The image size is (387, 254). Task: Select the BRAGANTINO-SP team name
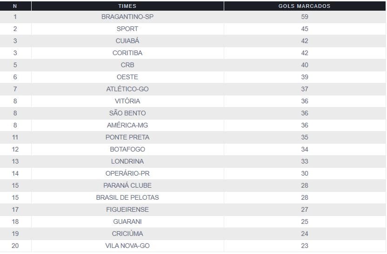[127, 17]
